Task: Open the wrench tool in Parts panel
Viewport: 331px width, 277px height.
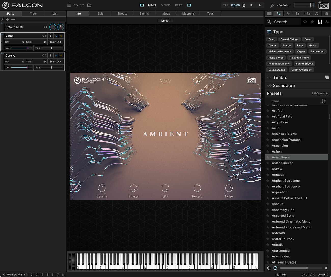Action: click(x=3, y=19)
